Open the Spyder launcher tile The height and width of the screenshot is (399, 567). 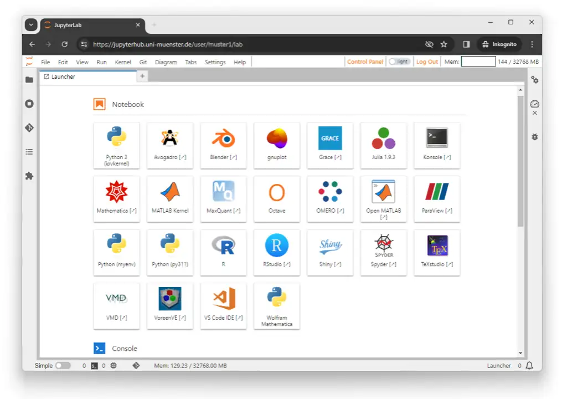tap(383, 252)
